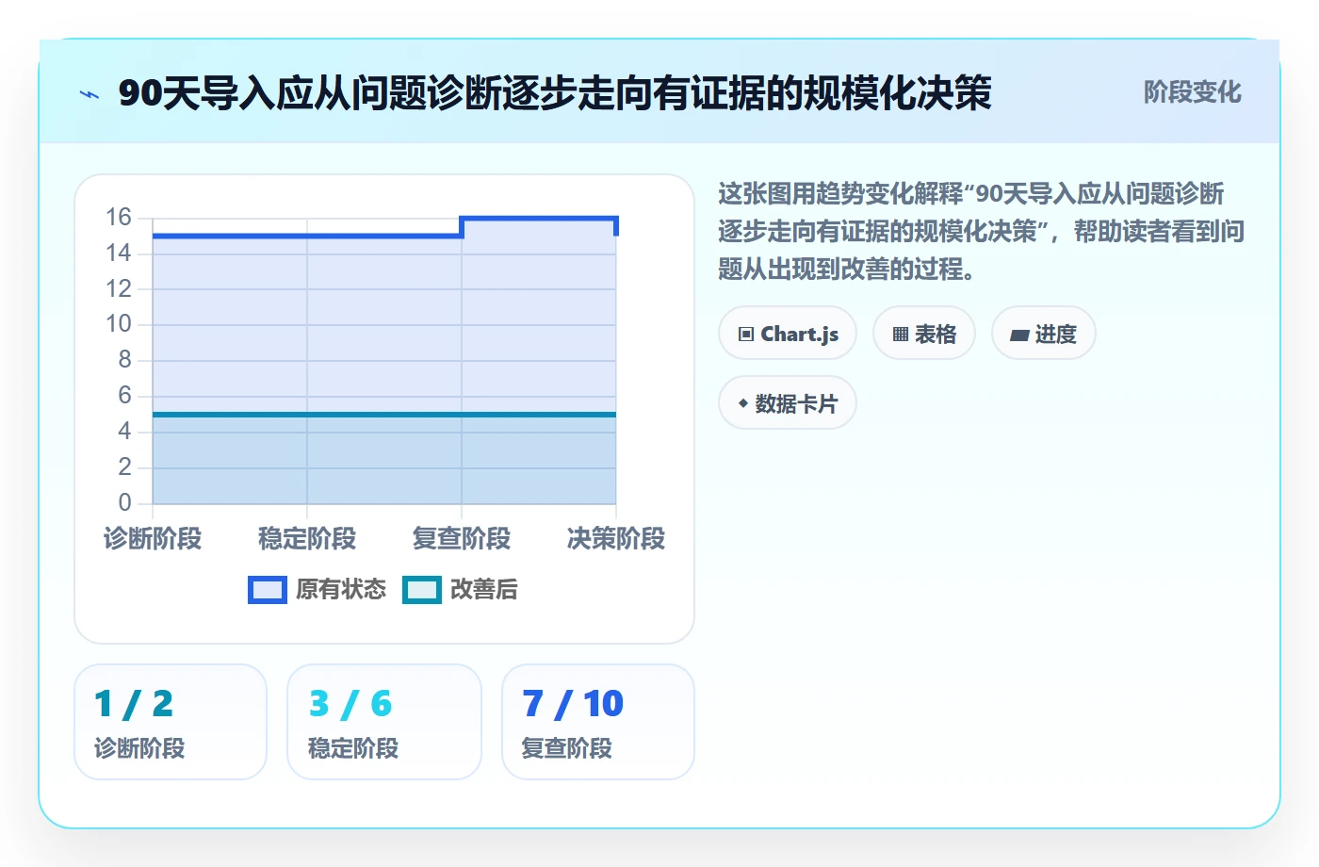The width and height of the screenshot is (1319, 867).
Task: Click the y-axis value 0
Action: 124,502
